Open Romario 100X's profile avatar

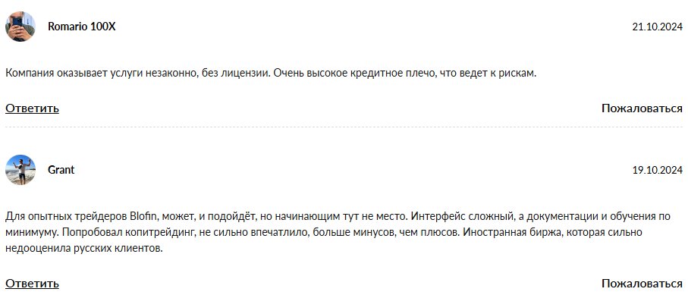pos(20,27)
